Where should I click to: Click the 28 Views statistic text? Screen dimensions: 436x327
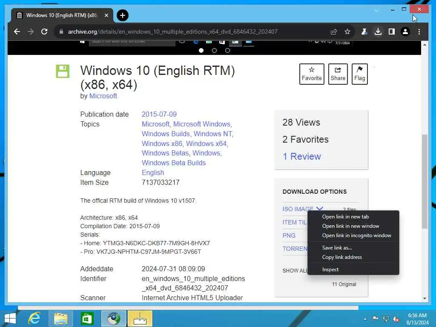[x=301, y=122]
